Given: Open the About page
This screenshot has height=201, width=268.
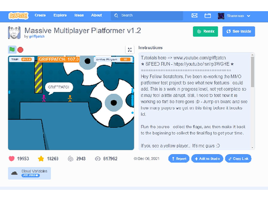Looking at the screenshot, I should click(97, 15).
